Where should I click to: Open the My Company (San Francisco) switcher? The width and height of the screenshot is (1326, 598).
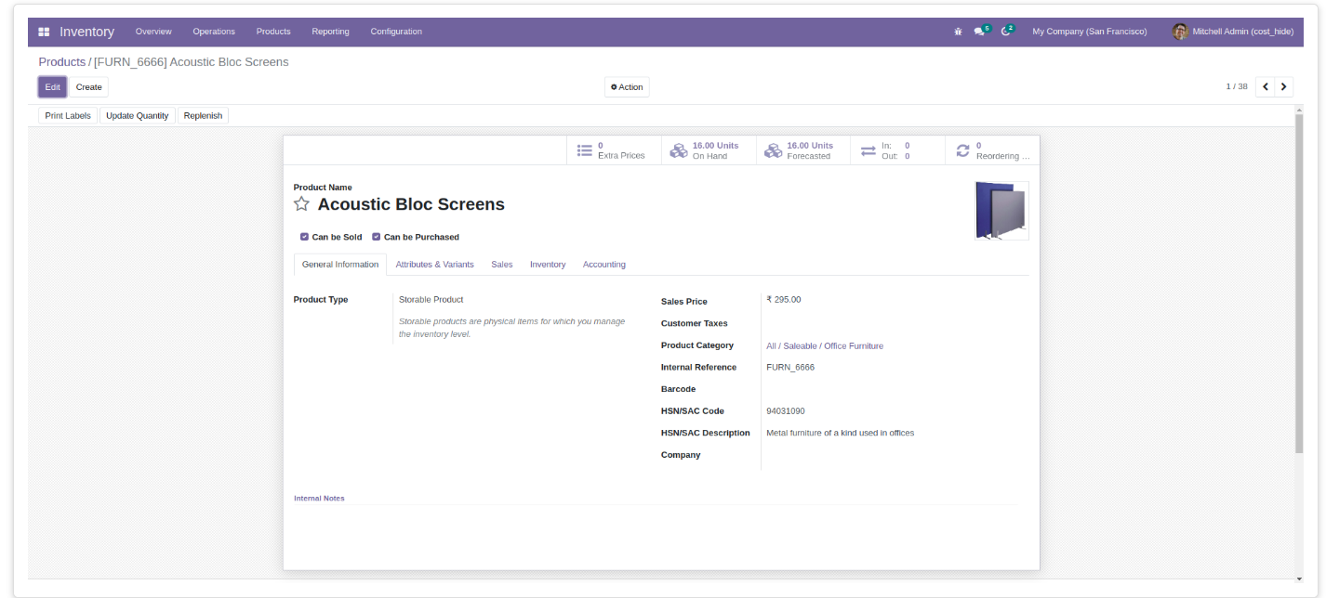tap(1090, 32)
